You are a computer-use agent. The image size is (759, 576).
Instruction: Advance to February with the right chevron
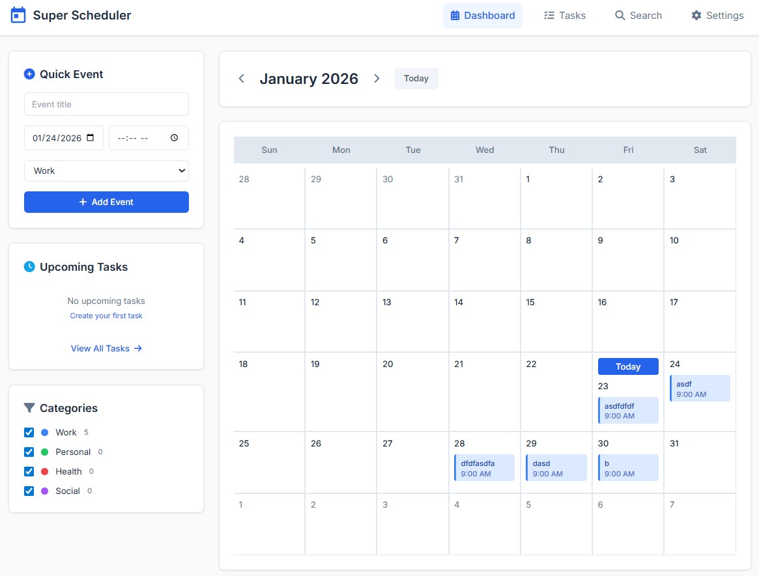coord(377,78)
